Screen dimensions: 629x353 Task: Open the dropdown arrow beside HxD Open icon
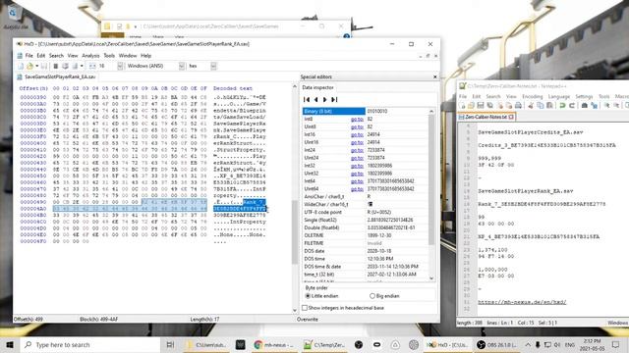pos(37,66)
